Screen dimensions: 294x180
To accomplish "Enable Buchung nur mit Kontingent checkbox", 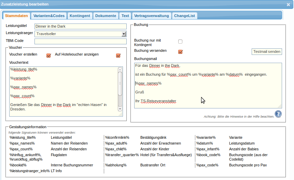I will pyautogui.click(x=180, y=42).
